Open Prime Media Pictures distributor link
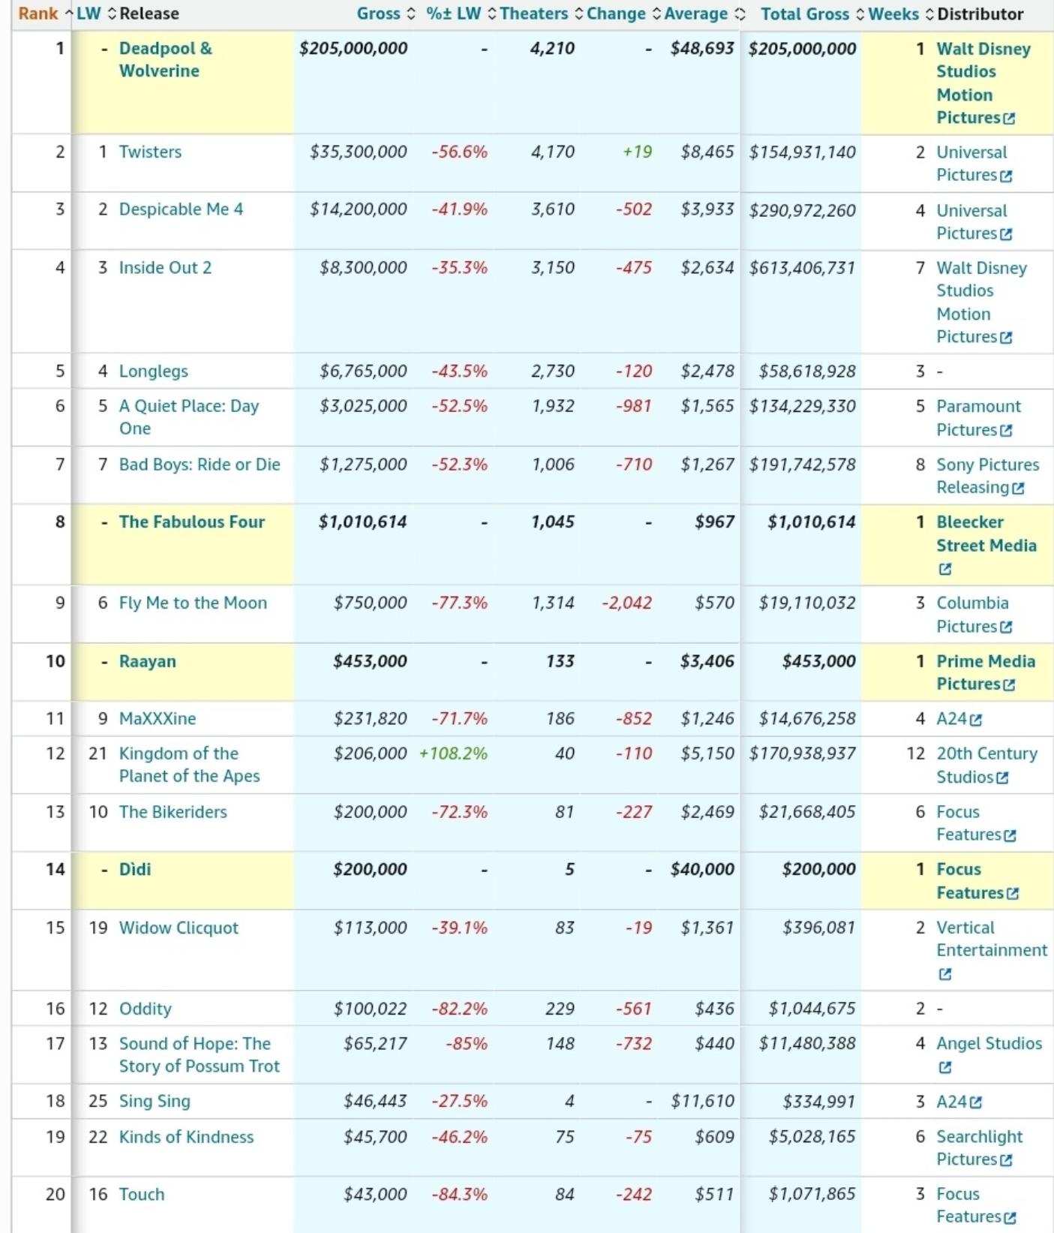The width and height of the screenshot is (1054, 1233). [986, 672]
